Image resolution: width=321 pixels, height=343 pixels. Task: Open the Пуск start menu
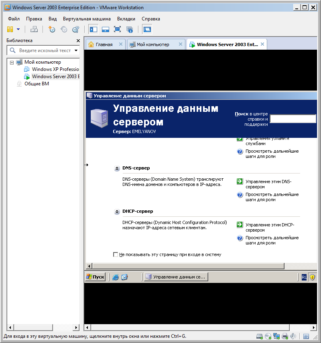click(x=95, y=277)
